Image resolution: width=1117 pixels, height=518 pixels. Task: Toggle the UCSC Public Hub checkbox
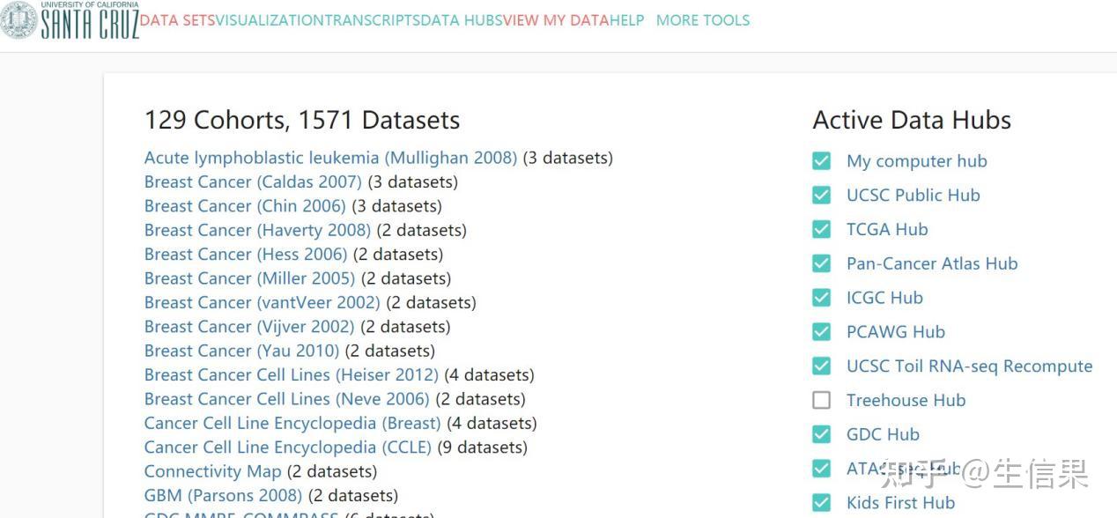(821, 196)
